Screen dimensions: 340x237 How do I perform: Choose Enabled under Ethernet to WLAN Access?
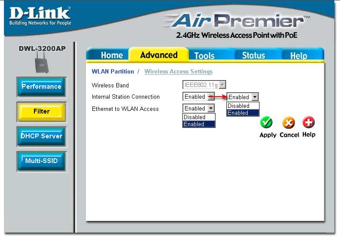click(x=199, y=124)
